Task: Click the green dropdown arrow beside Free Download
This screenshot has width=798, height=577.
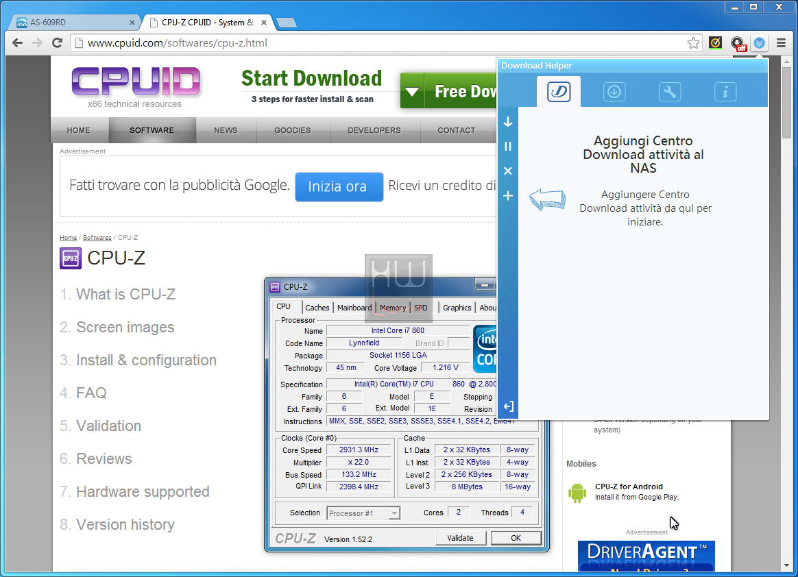Action: tap(412, 92)
